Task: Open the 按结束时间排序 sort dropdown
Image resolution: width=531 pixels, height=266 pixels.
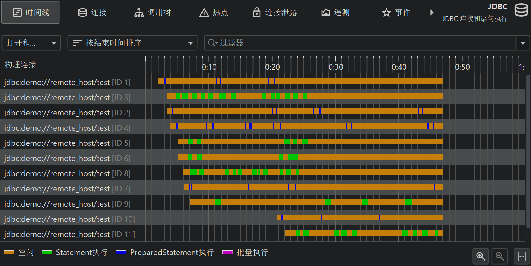Action: point(132,43)
